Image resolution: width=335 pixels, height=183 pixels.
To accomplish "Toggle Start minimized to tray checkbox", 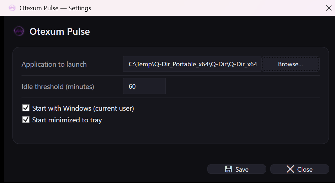I will pyautogui.click(x=26, y=120).
